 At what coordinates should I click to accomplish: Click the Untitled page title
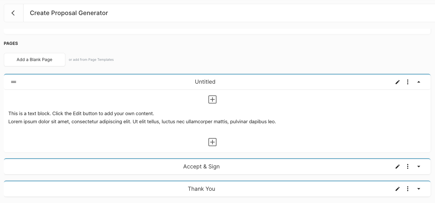[x=205, y=82]
